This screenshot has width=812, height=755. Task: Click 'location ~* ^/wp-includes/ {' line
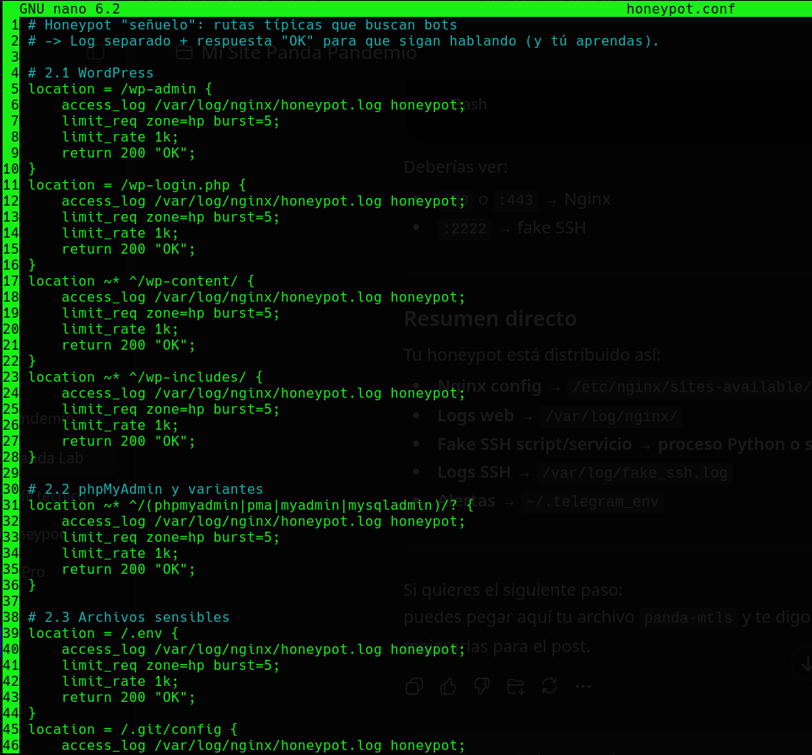(x=146, y=377)
